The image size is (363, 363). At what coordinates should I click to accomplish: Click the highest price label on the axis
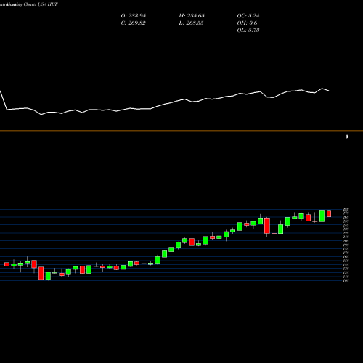[x=346, y=209]
